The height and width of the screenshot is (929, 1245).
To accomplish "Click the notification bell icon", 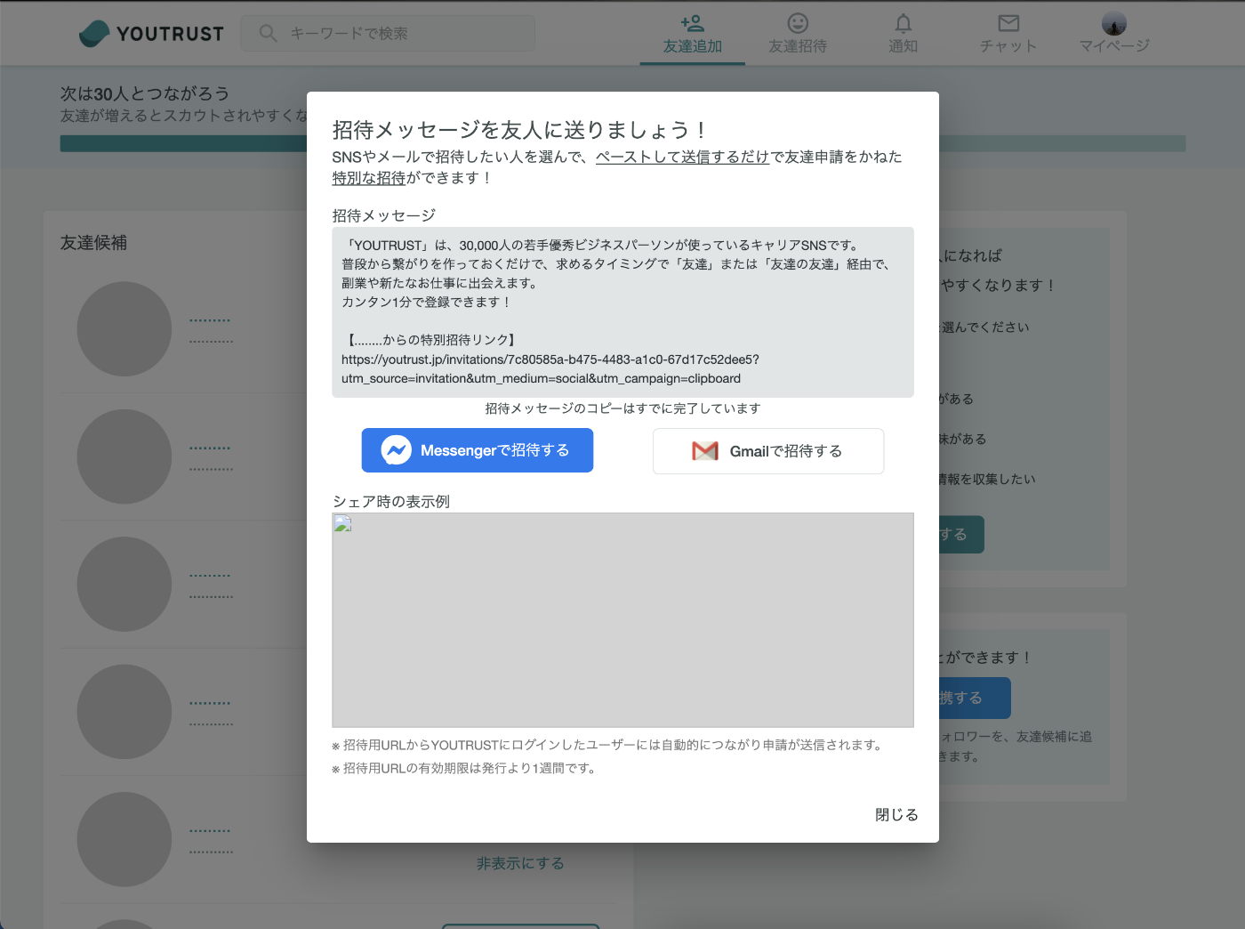I will click(x=903, y=22).
